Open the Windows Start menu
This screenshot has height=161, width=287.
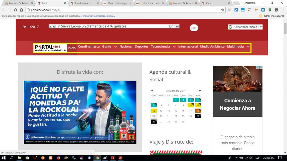pos(4,158)
